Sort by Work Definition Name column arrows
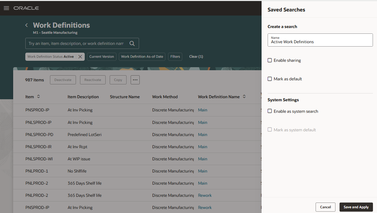The width and height of the screenshot is (377, 213). point(244,97)
